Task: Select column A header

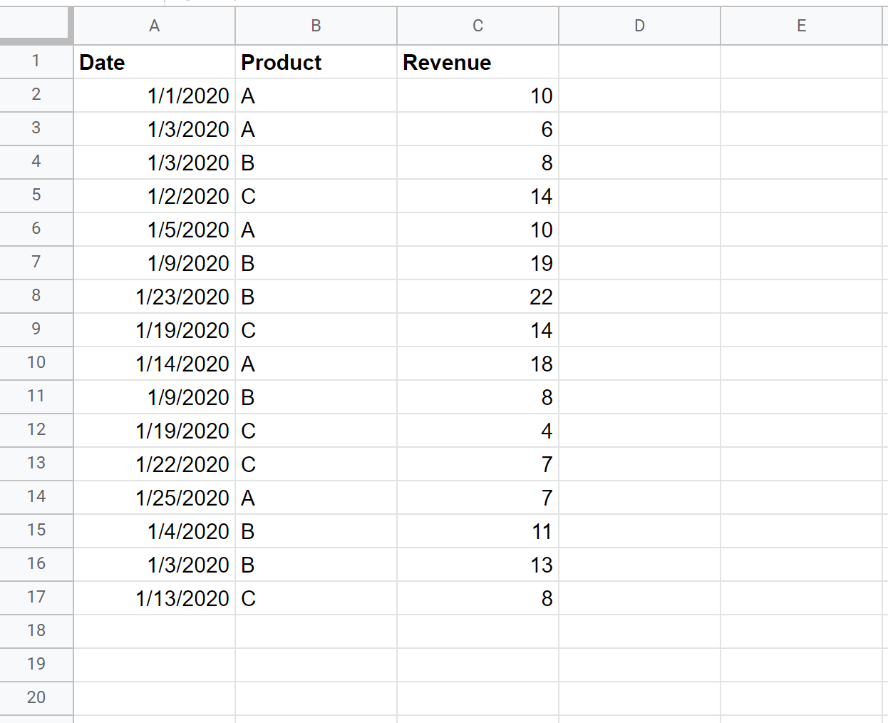Action: pyautogui.click(x=154, y=26)
